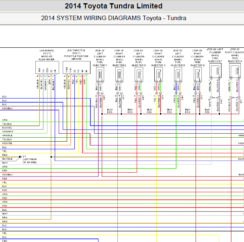This screenshot has width=244, height=242.
Task: Click the 'FUEL INJECTOR 5' label
Action: point(178,64)
